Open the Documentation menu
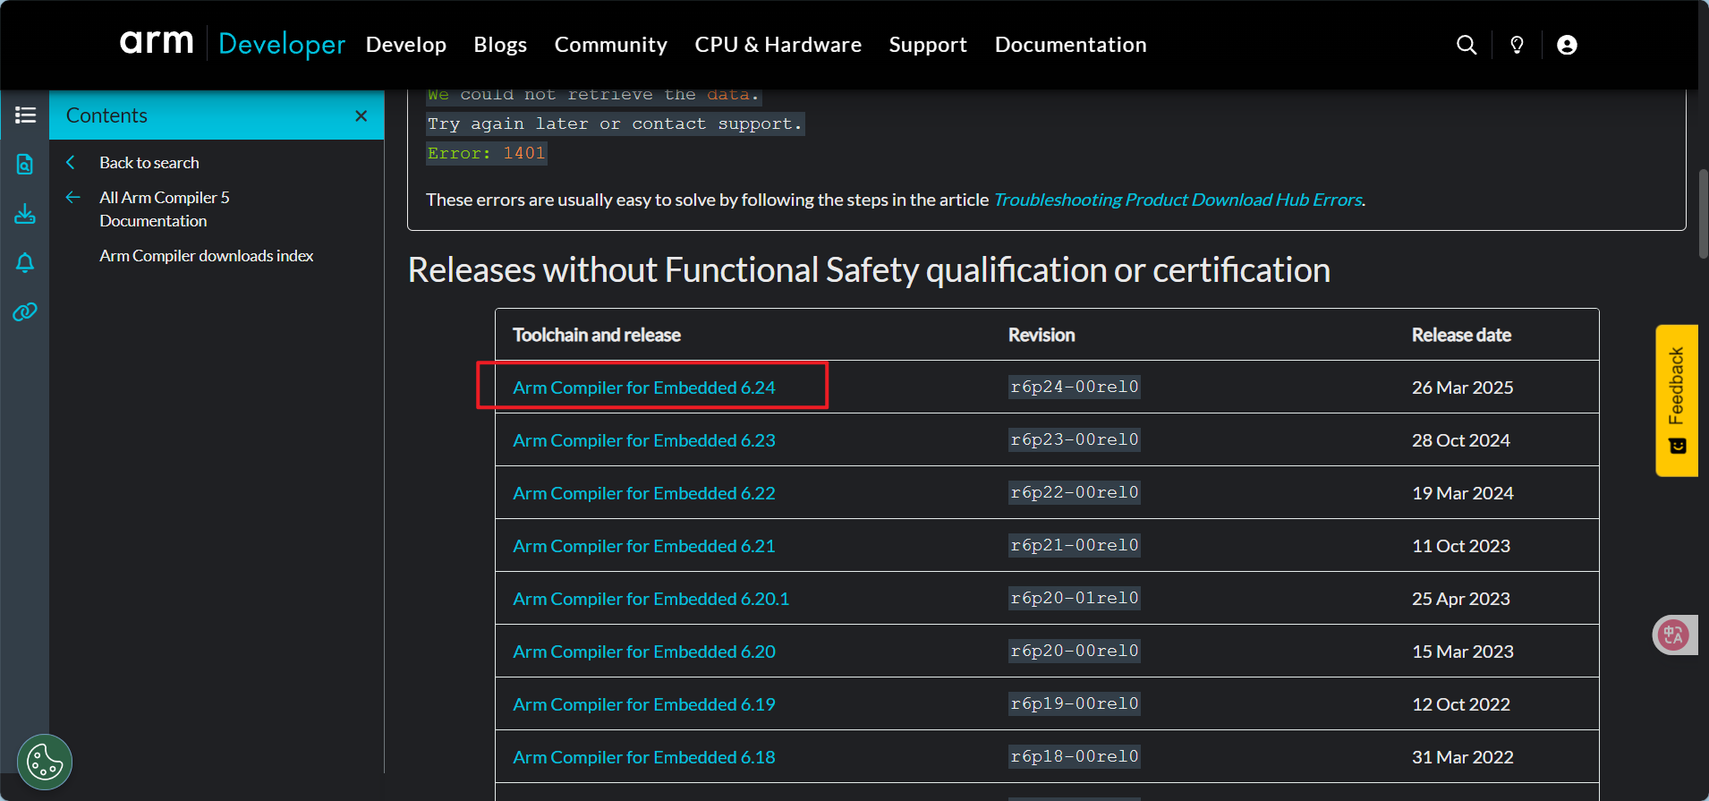The width and height of the screenshot is (1709, 801). click(1071, 45)
